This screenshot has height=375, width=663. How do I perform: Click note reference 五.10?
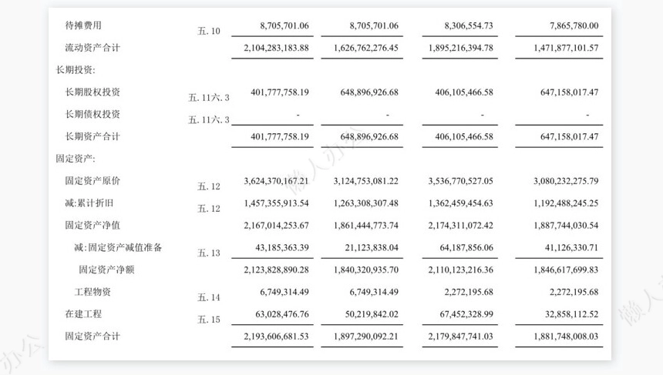pyautogui.click(x=209, y=32)
